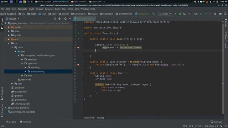The image size is (228, 128).
Task: Collapse the operators package
Action: coord(22,64)
